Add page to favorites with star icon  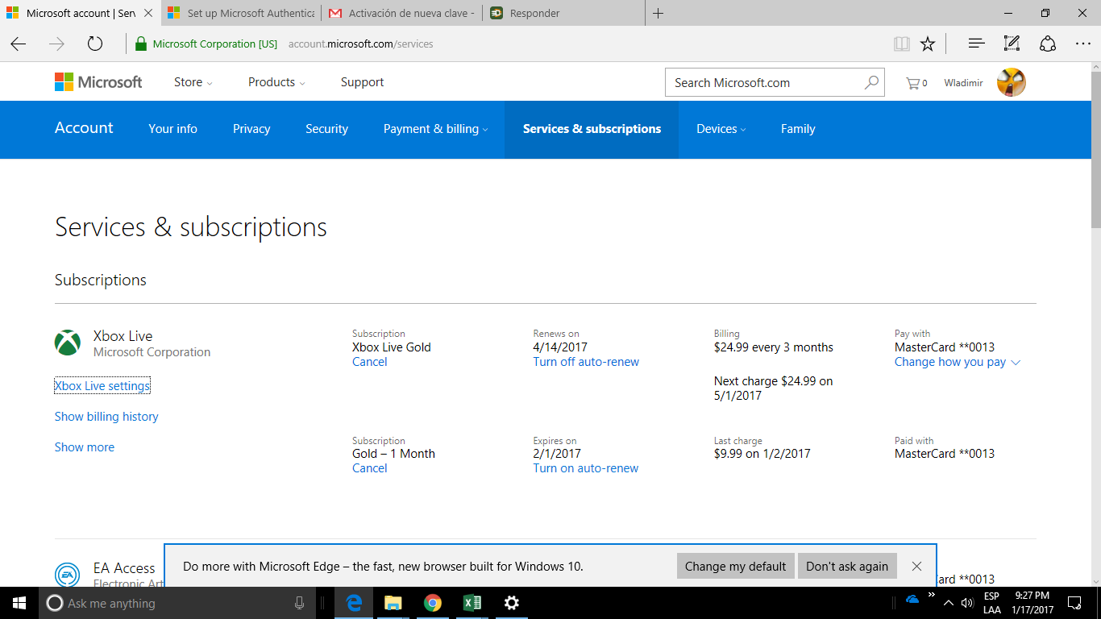pos(928,44)
